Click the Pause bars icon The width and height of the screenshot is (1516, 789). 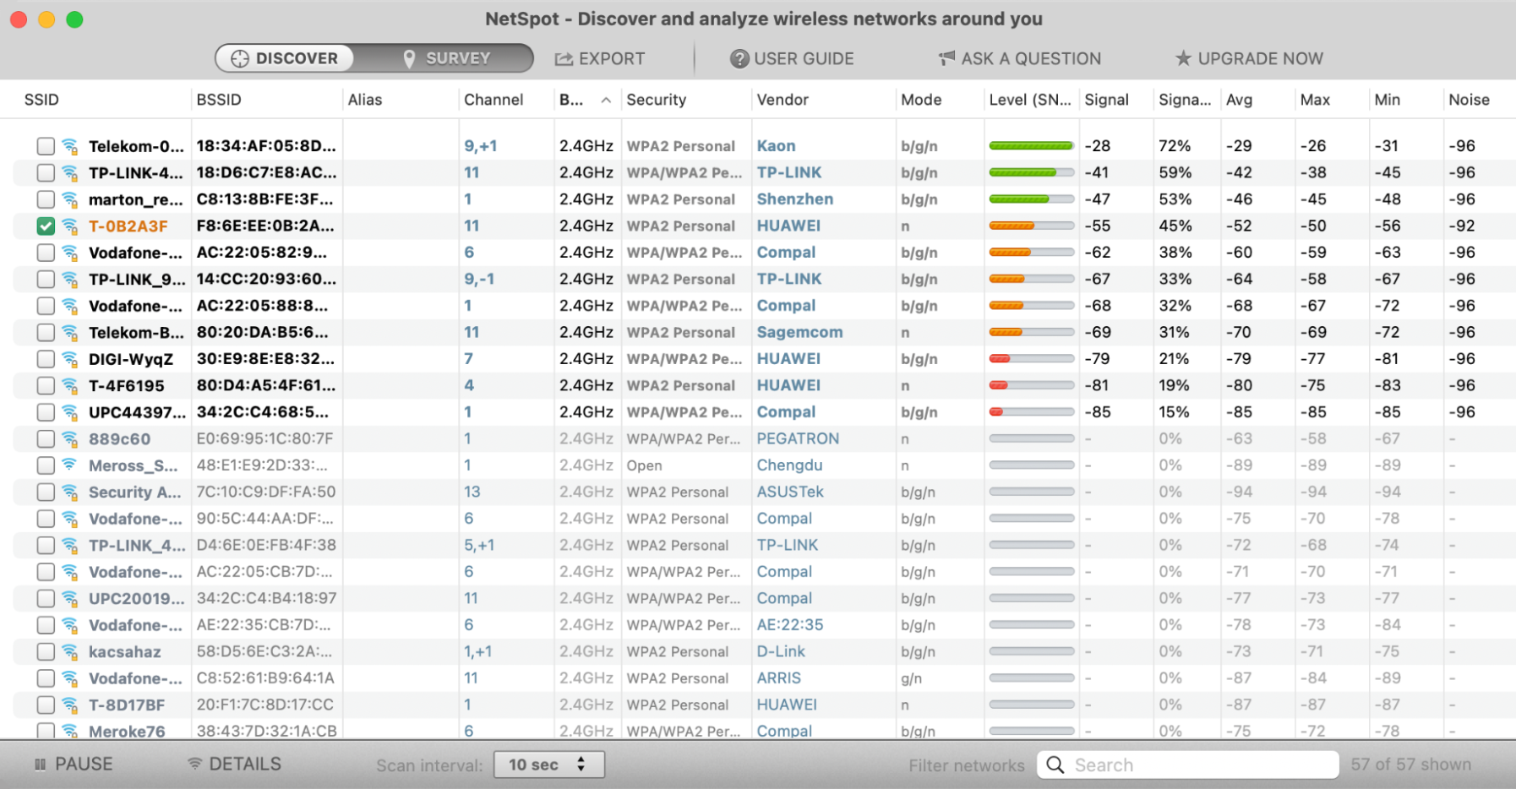40,764
